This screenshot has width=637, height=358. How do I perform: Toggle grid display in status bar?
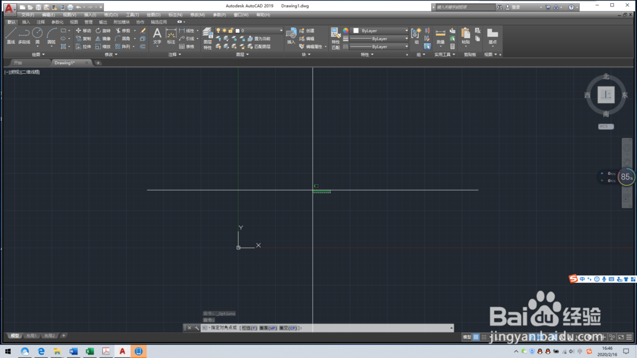tap(476, 337)
